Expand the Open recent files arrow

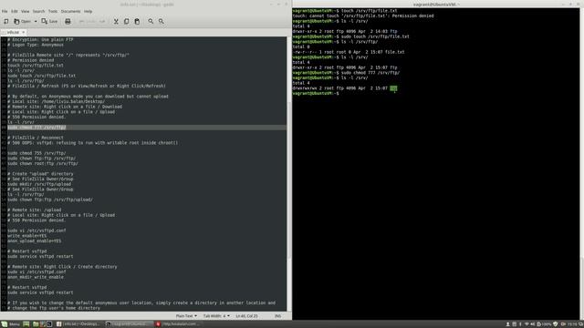36,22
